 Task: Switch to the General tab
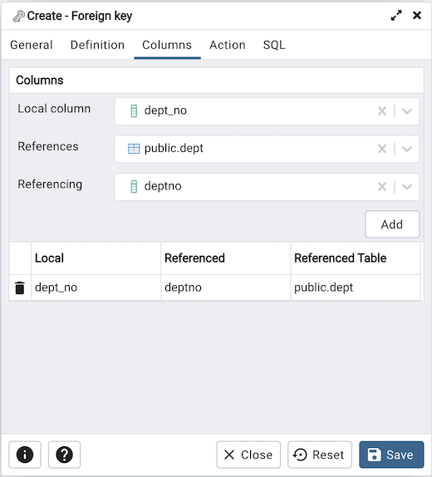pyautogui.click(x=32, y=45)
